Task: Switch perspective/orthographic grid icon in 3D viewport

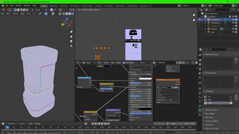Action: (x=71, y=46)
